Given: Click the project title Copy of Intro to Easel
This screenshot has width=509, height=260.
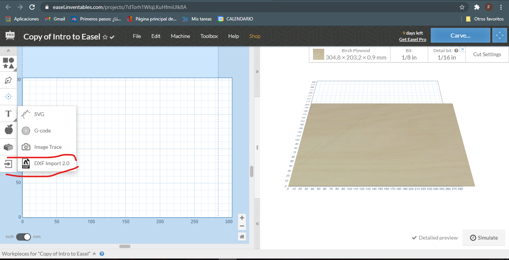Looking at the screenshot, I should click(62, 36).
